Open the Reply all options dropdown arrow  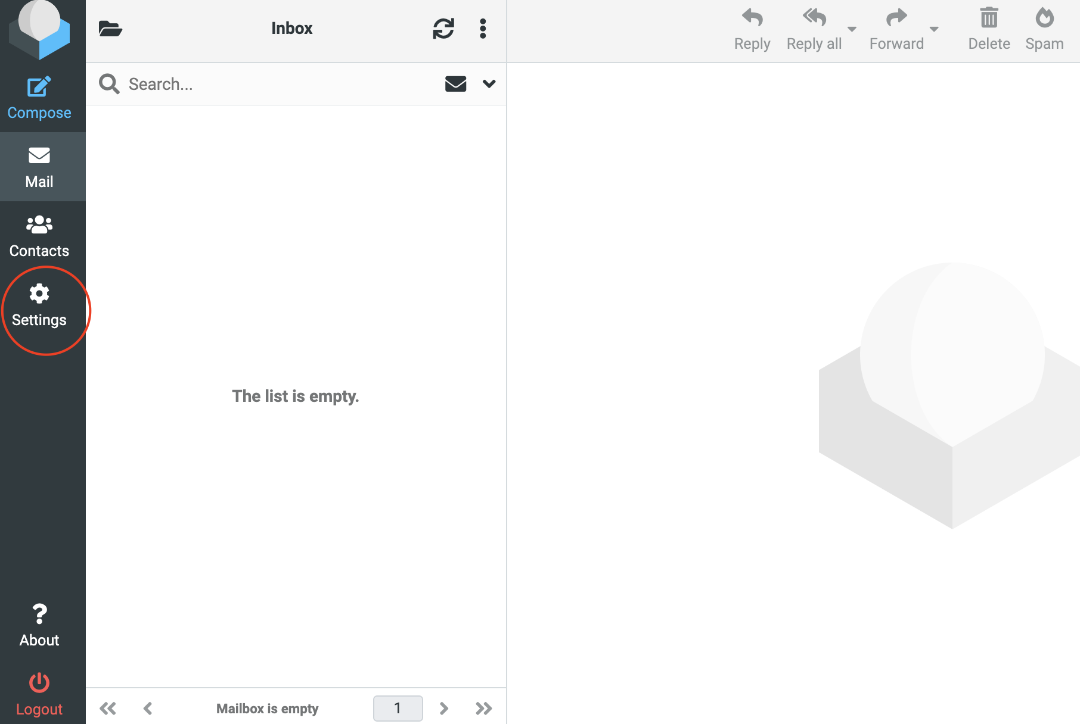tap(852, 29)
